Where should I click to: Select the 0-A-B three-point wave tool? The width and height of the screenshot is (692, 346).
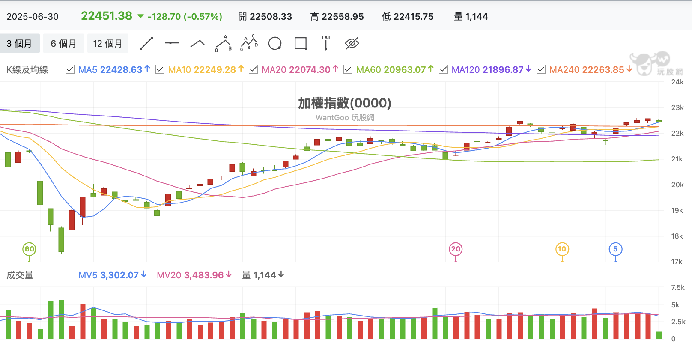click(223, 43)
